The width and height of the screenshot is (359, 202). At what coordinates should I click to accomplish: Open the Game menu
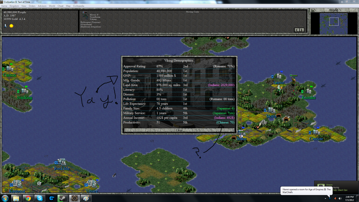4,6
